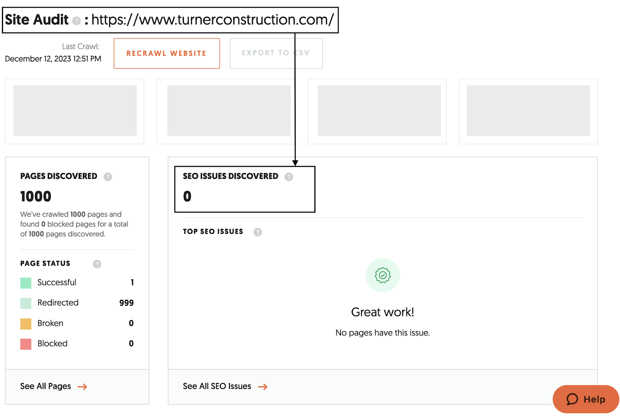Image resolution: width=620 pixels, height=417 pixels.
Task: Open the Help chat button
Action: (586, 399)
